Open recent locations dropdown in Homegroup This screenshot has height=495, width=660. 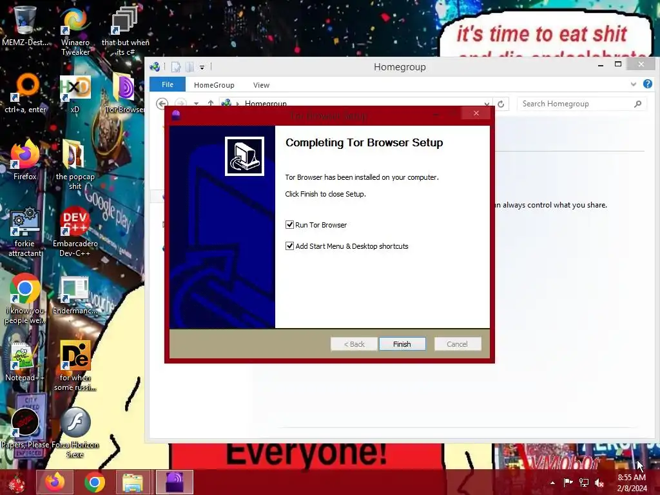click(196, 104)
